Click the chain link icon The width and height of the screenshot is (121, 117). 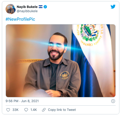[x=44, y=110]
